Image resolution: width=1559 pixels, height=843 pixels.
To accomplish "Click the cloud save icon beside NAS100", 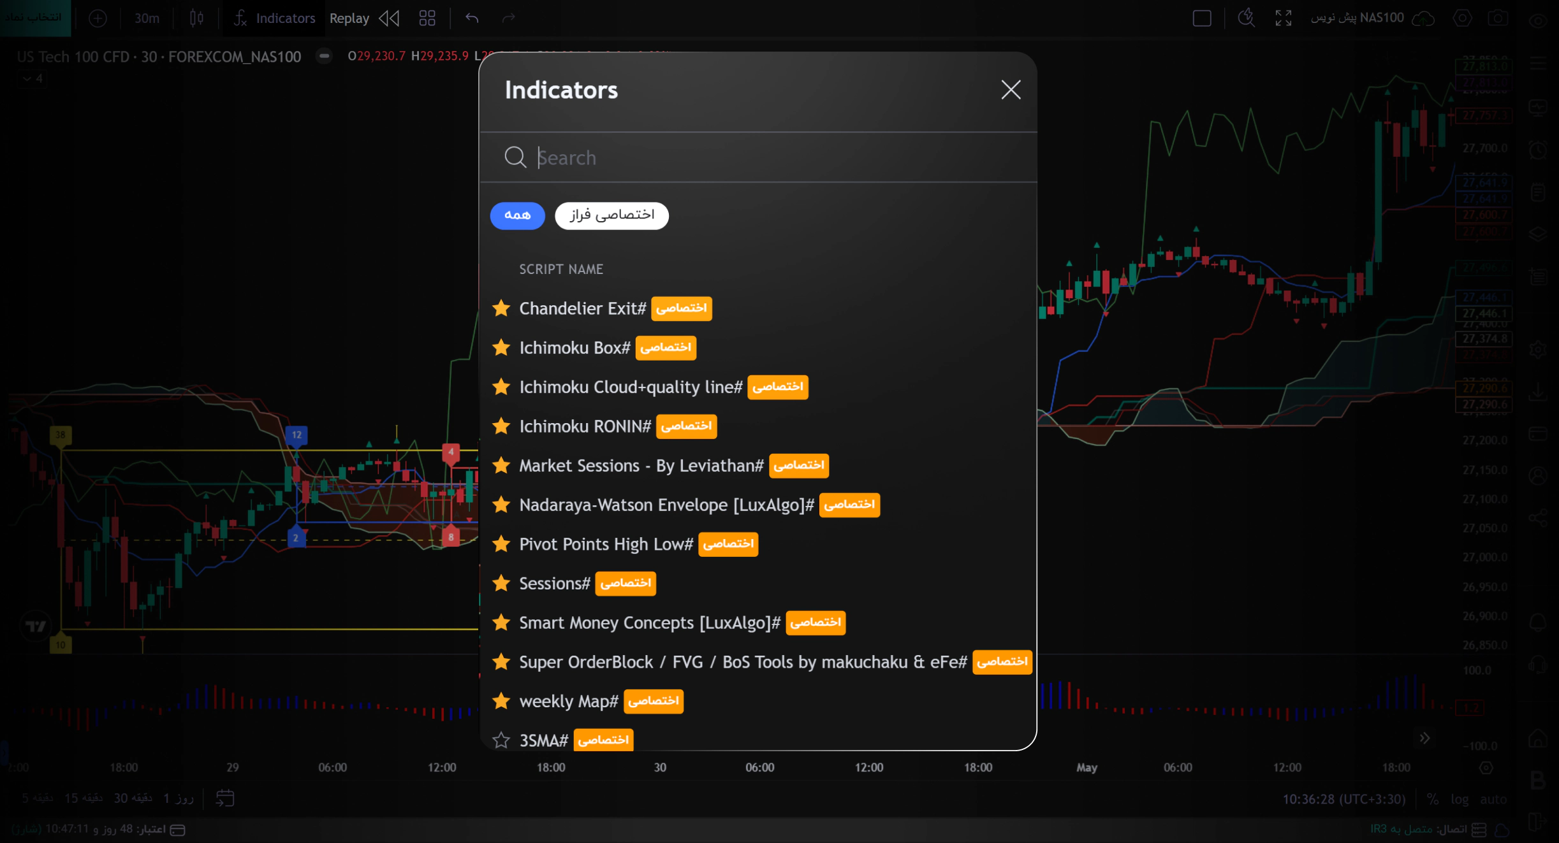I will click(1423, 18).
